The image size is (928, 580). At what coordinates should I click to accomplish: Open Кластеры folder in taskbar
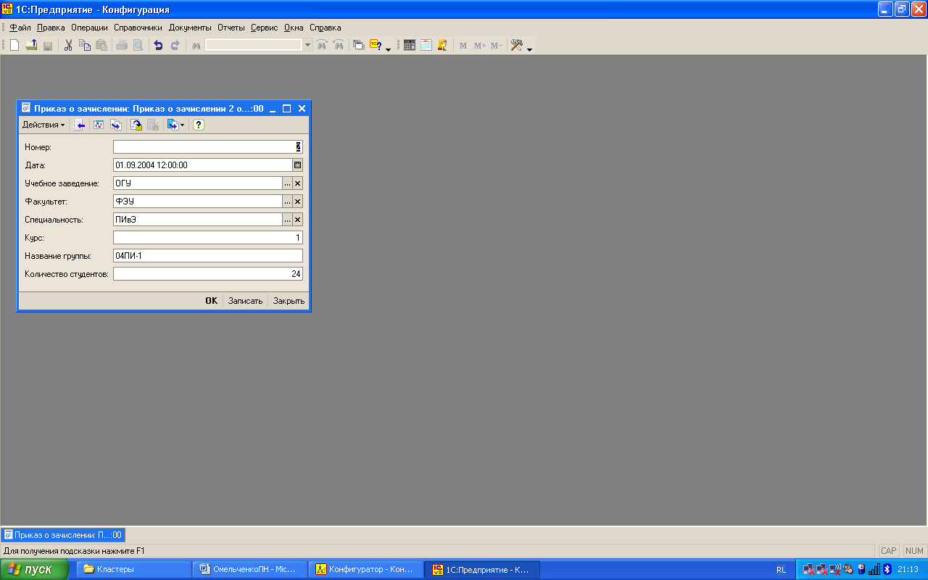click(x=133, y=569)
